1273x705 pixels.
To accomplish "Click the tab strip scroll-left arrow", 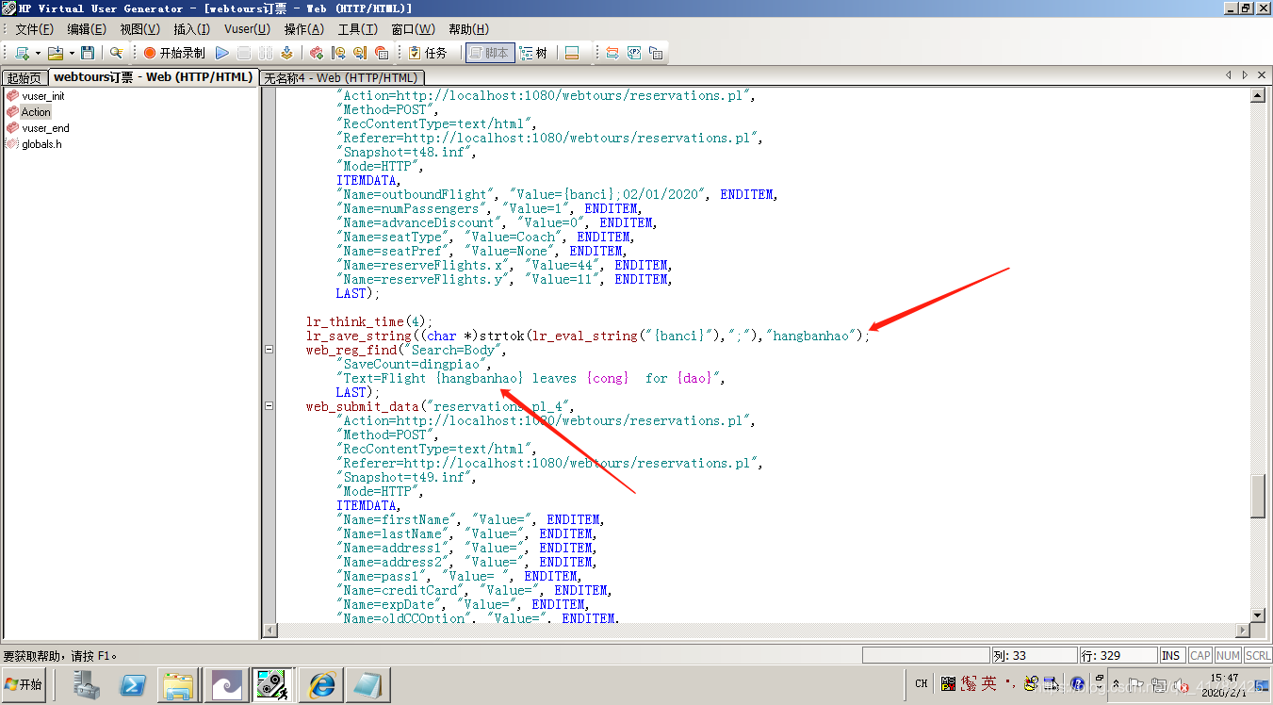I will [1229, 74].
